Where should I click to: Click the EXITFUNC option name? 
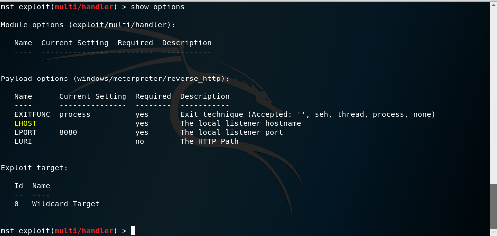point(32,114)
